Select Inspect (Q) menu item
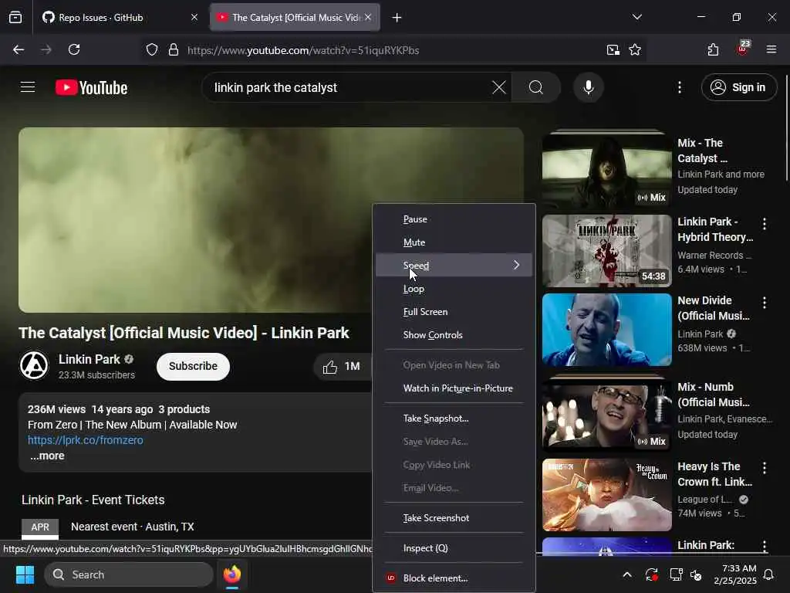790x593 pixels. (454, 548)
